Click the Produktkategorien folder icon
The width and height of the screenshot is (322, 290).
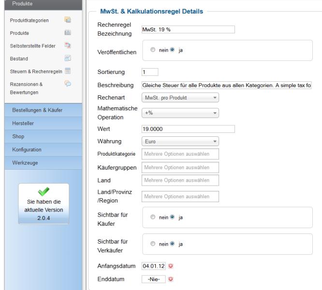click(x=68, y=20)
